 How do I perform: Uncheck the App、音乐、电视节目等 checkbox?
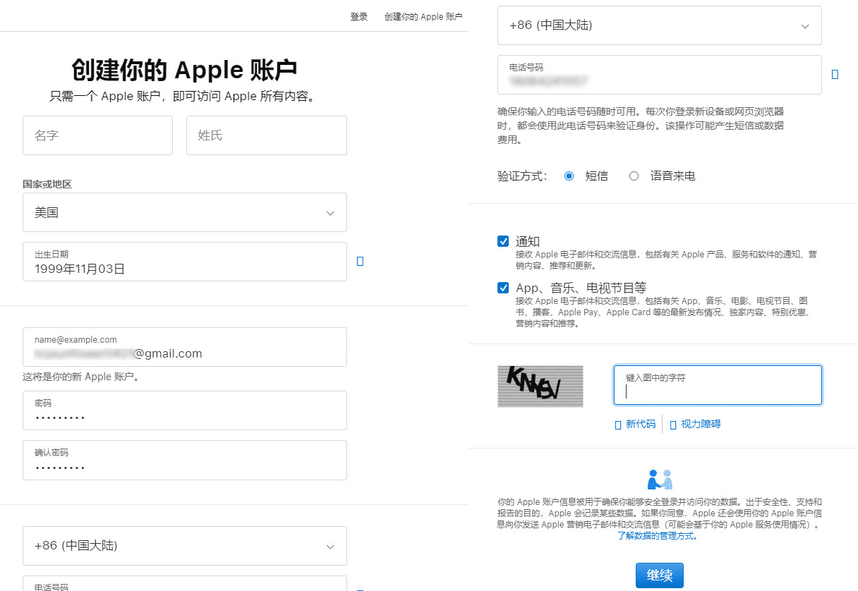(502, 288)
